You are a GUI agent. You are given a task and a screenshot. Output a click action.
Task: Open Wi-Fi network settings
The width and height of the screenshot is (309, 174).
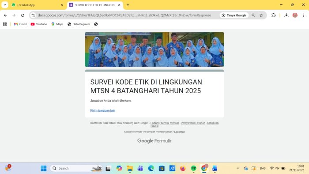coord(271,168)
